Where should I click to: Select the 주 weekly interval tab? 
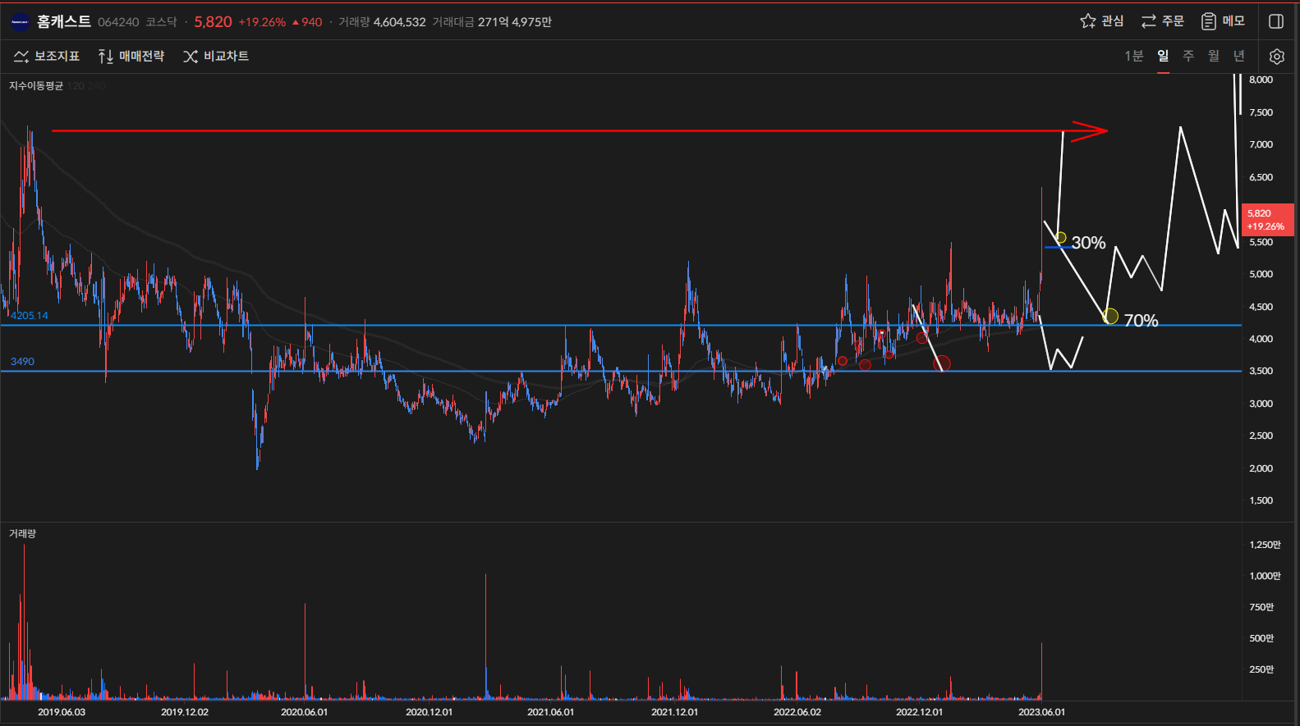point(1188,56)
